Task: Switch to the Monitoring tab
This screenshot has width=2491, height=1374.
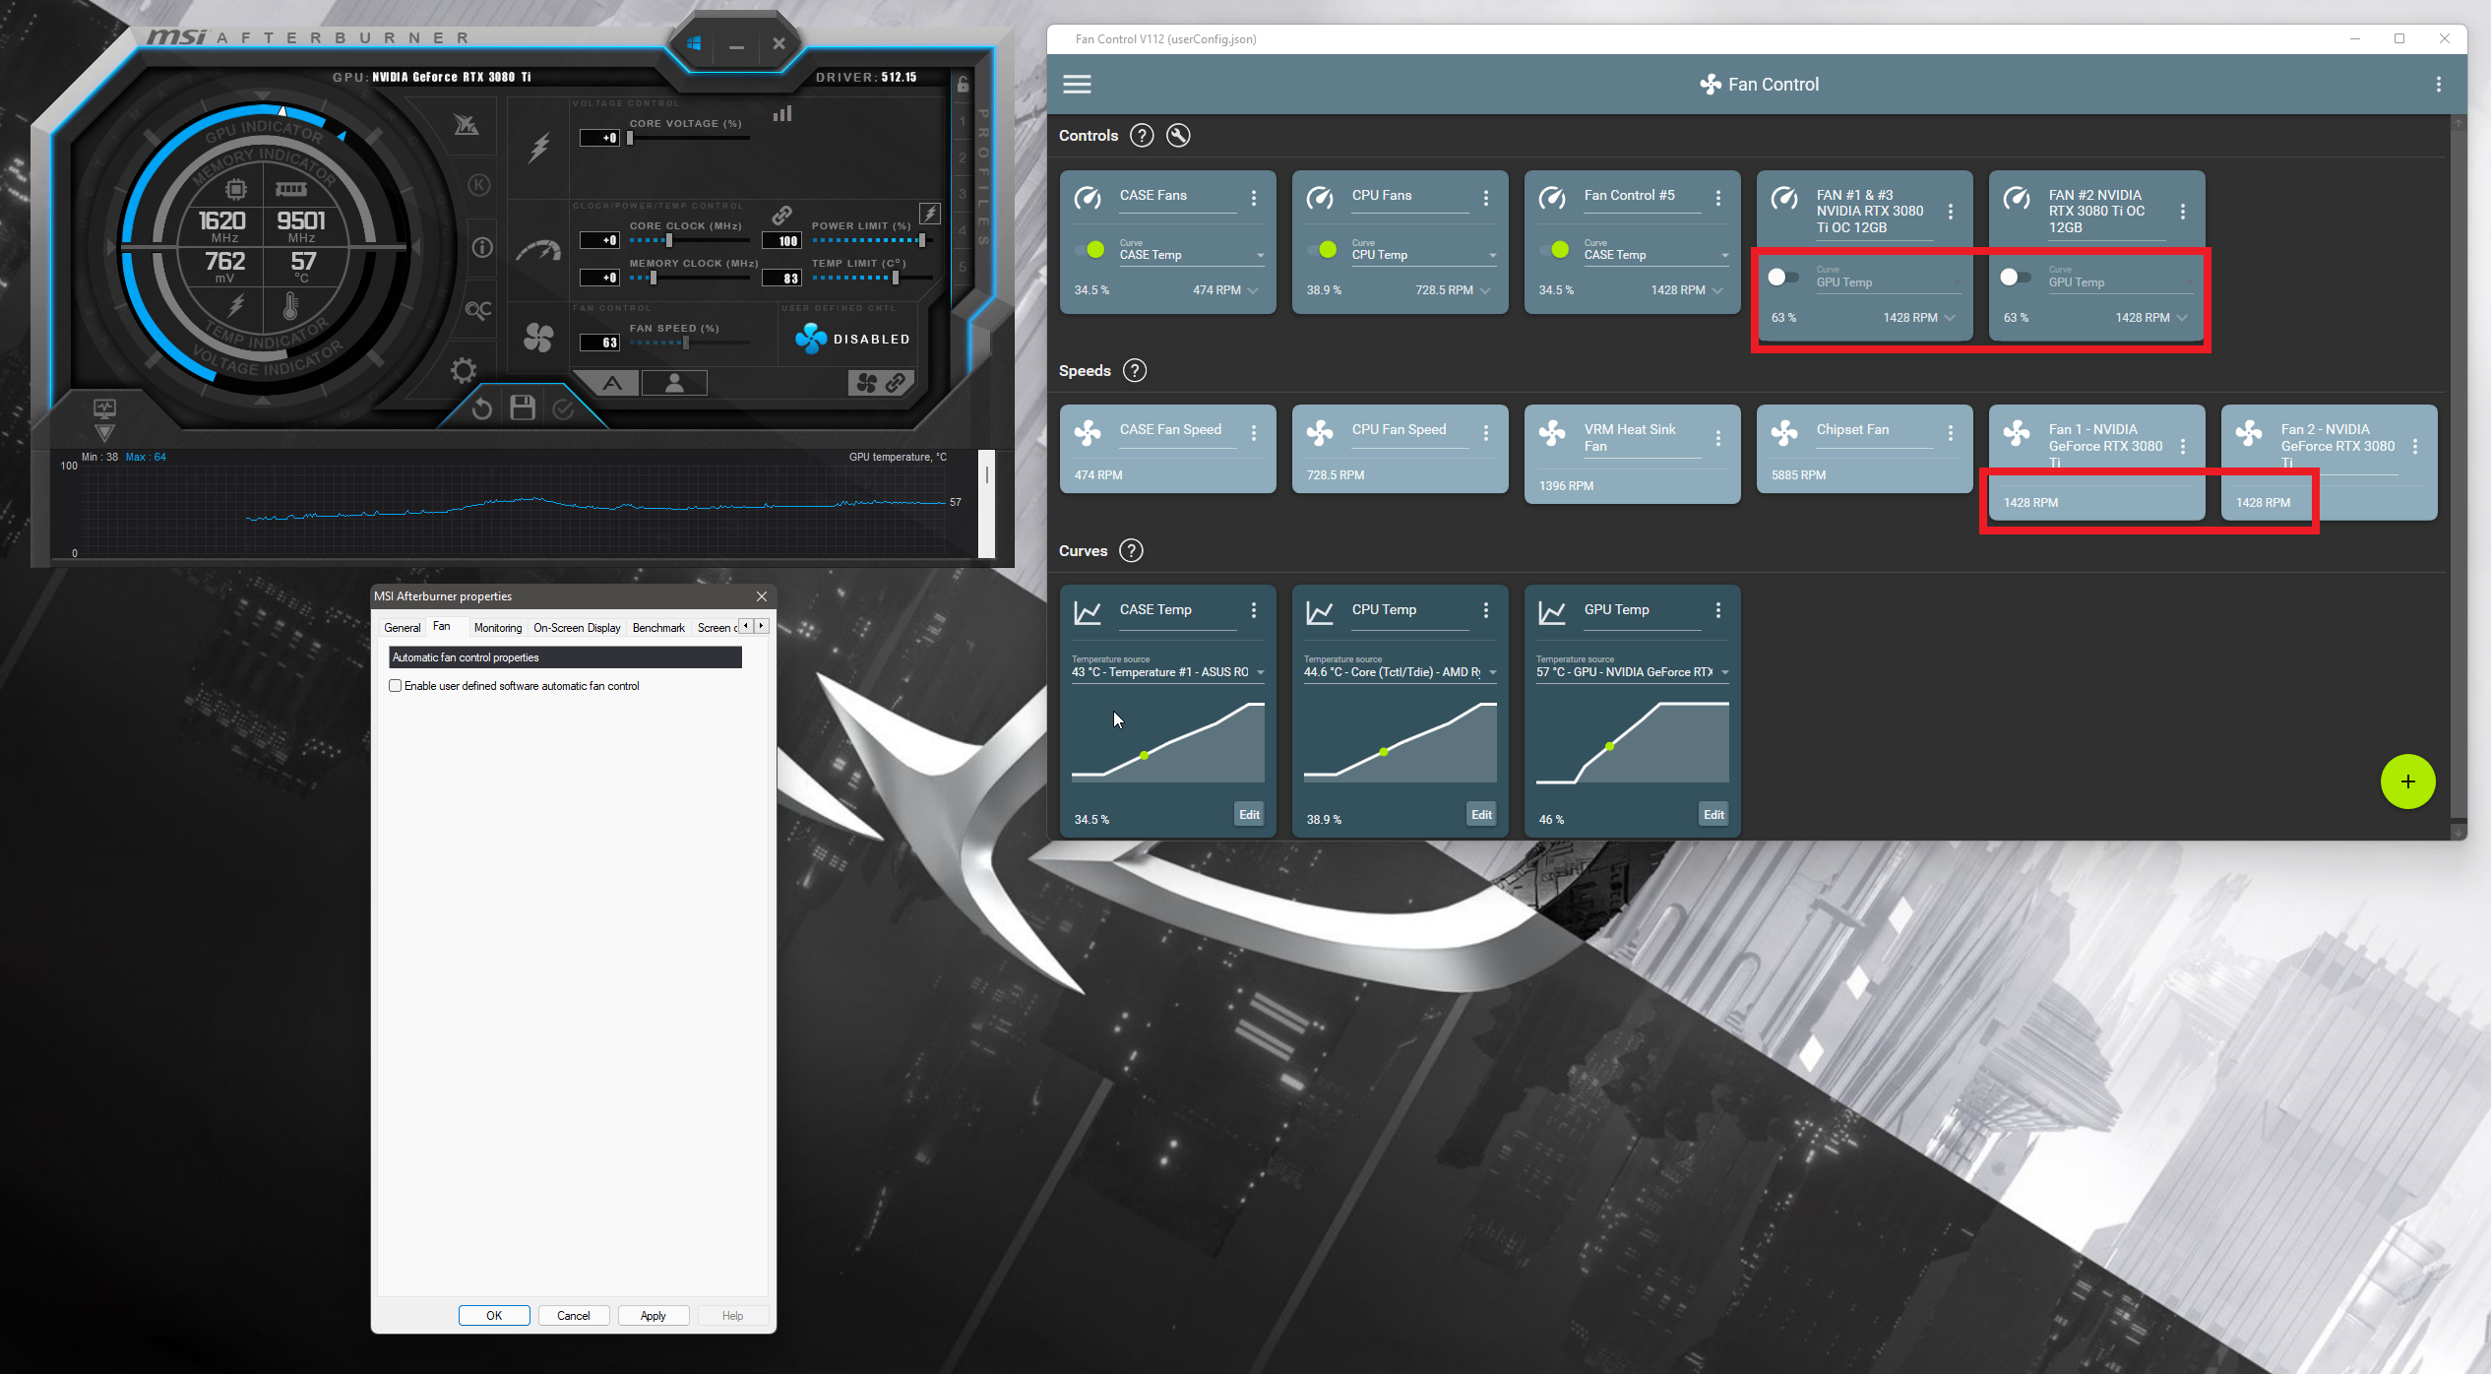Action: point(497,628)
